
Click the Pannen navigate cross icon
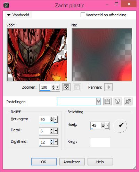(x=108, y=87)
